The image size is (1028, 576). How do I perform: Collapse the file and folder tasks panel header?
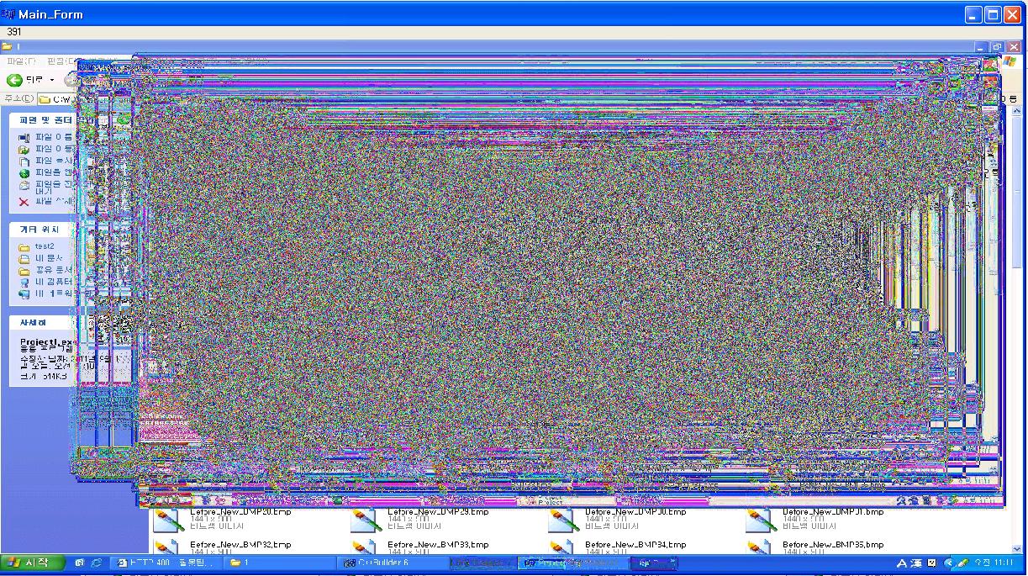(x=46, y=120)
